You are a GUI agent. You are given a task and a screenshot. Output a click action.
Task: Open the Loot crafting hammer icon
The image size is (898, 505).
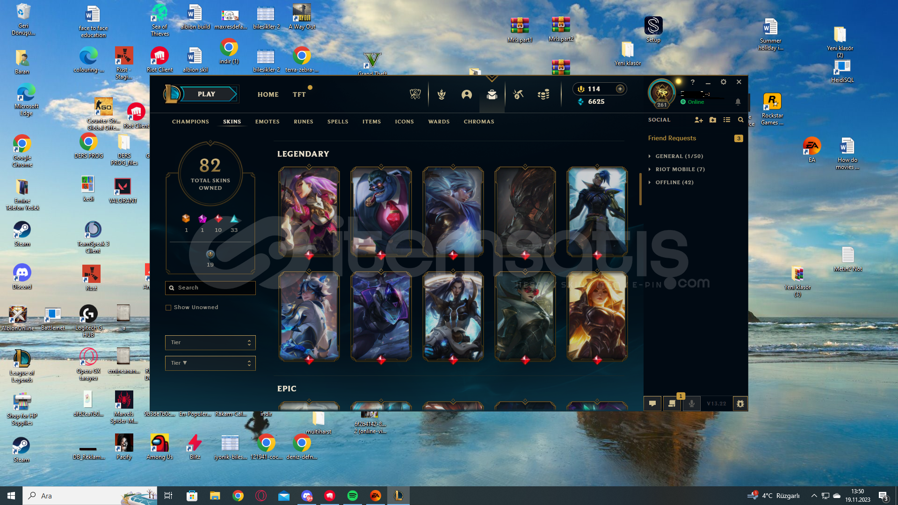coord(518,94)
